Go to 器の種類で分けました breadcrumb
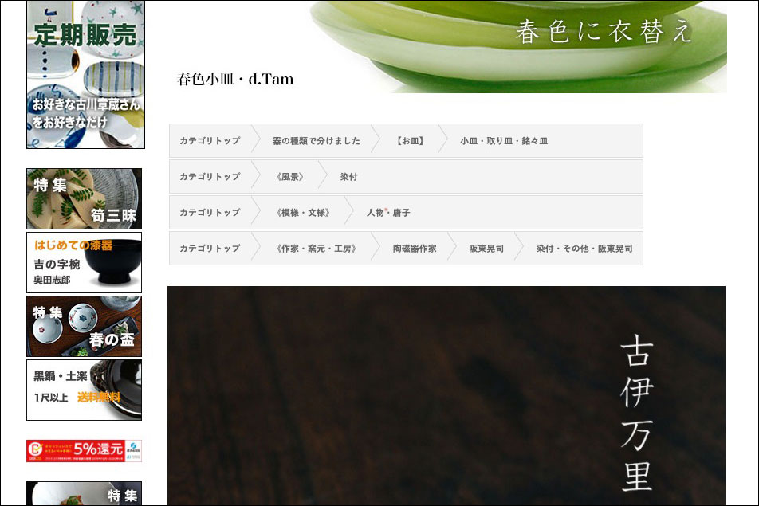 (316, 141)
